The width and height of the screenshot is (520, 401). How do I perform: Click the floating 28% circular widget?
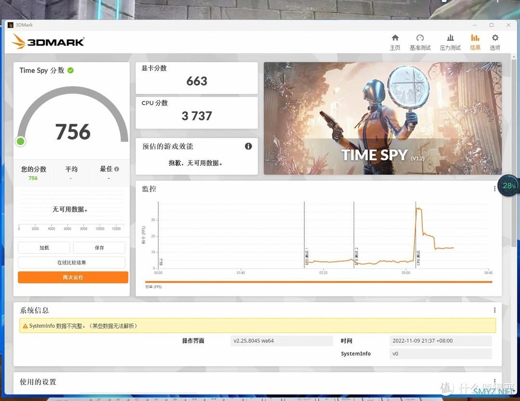[x=509, y=186]
